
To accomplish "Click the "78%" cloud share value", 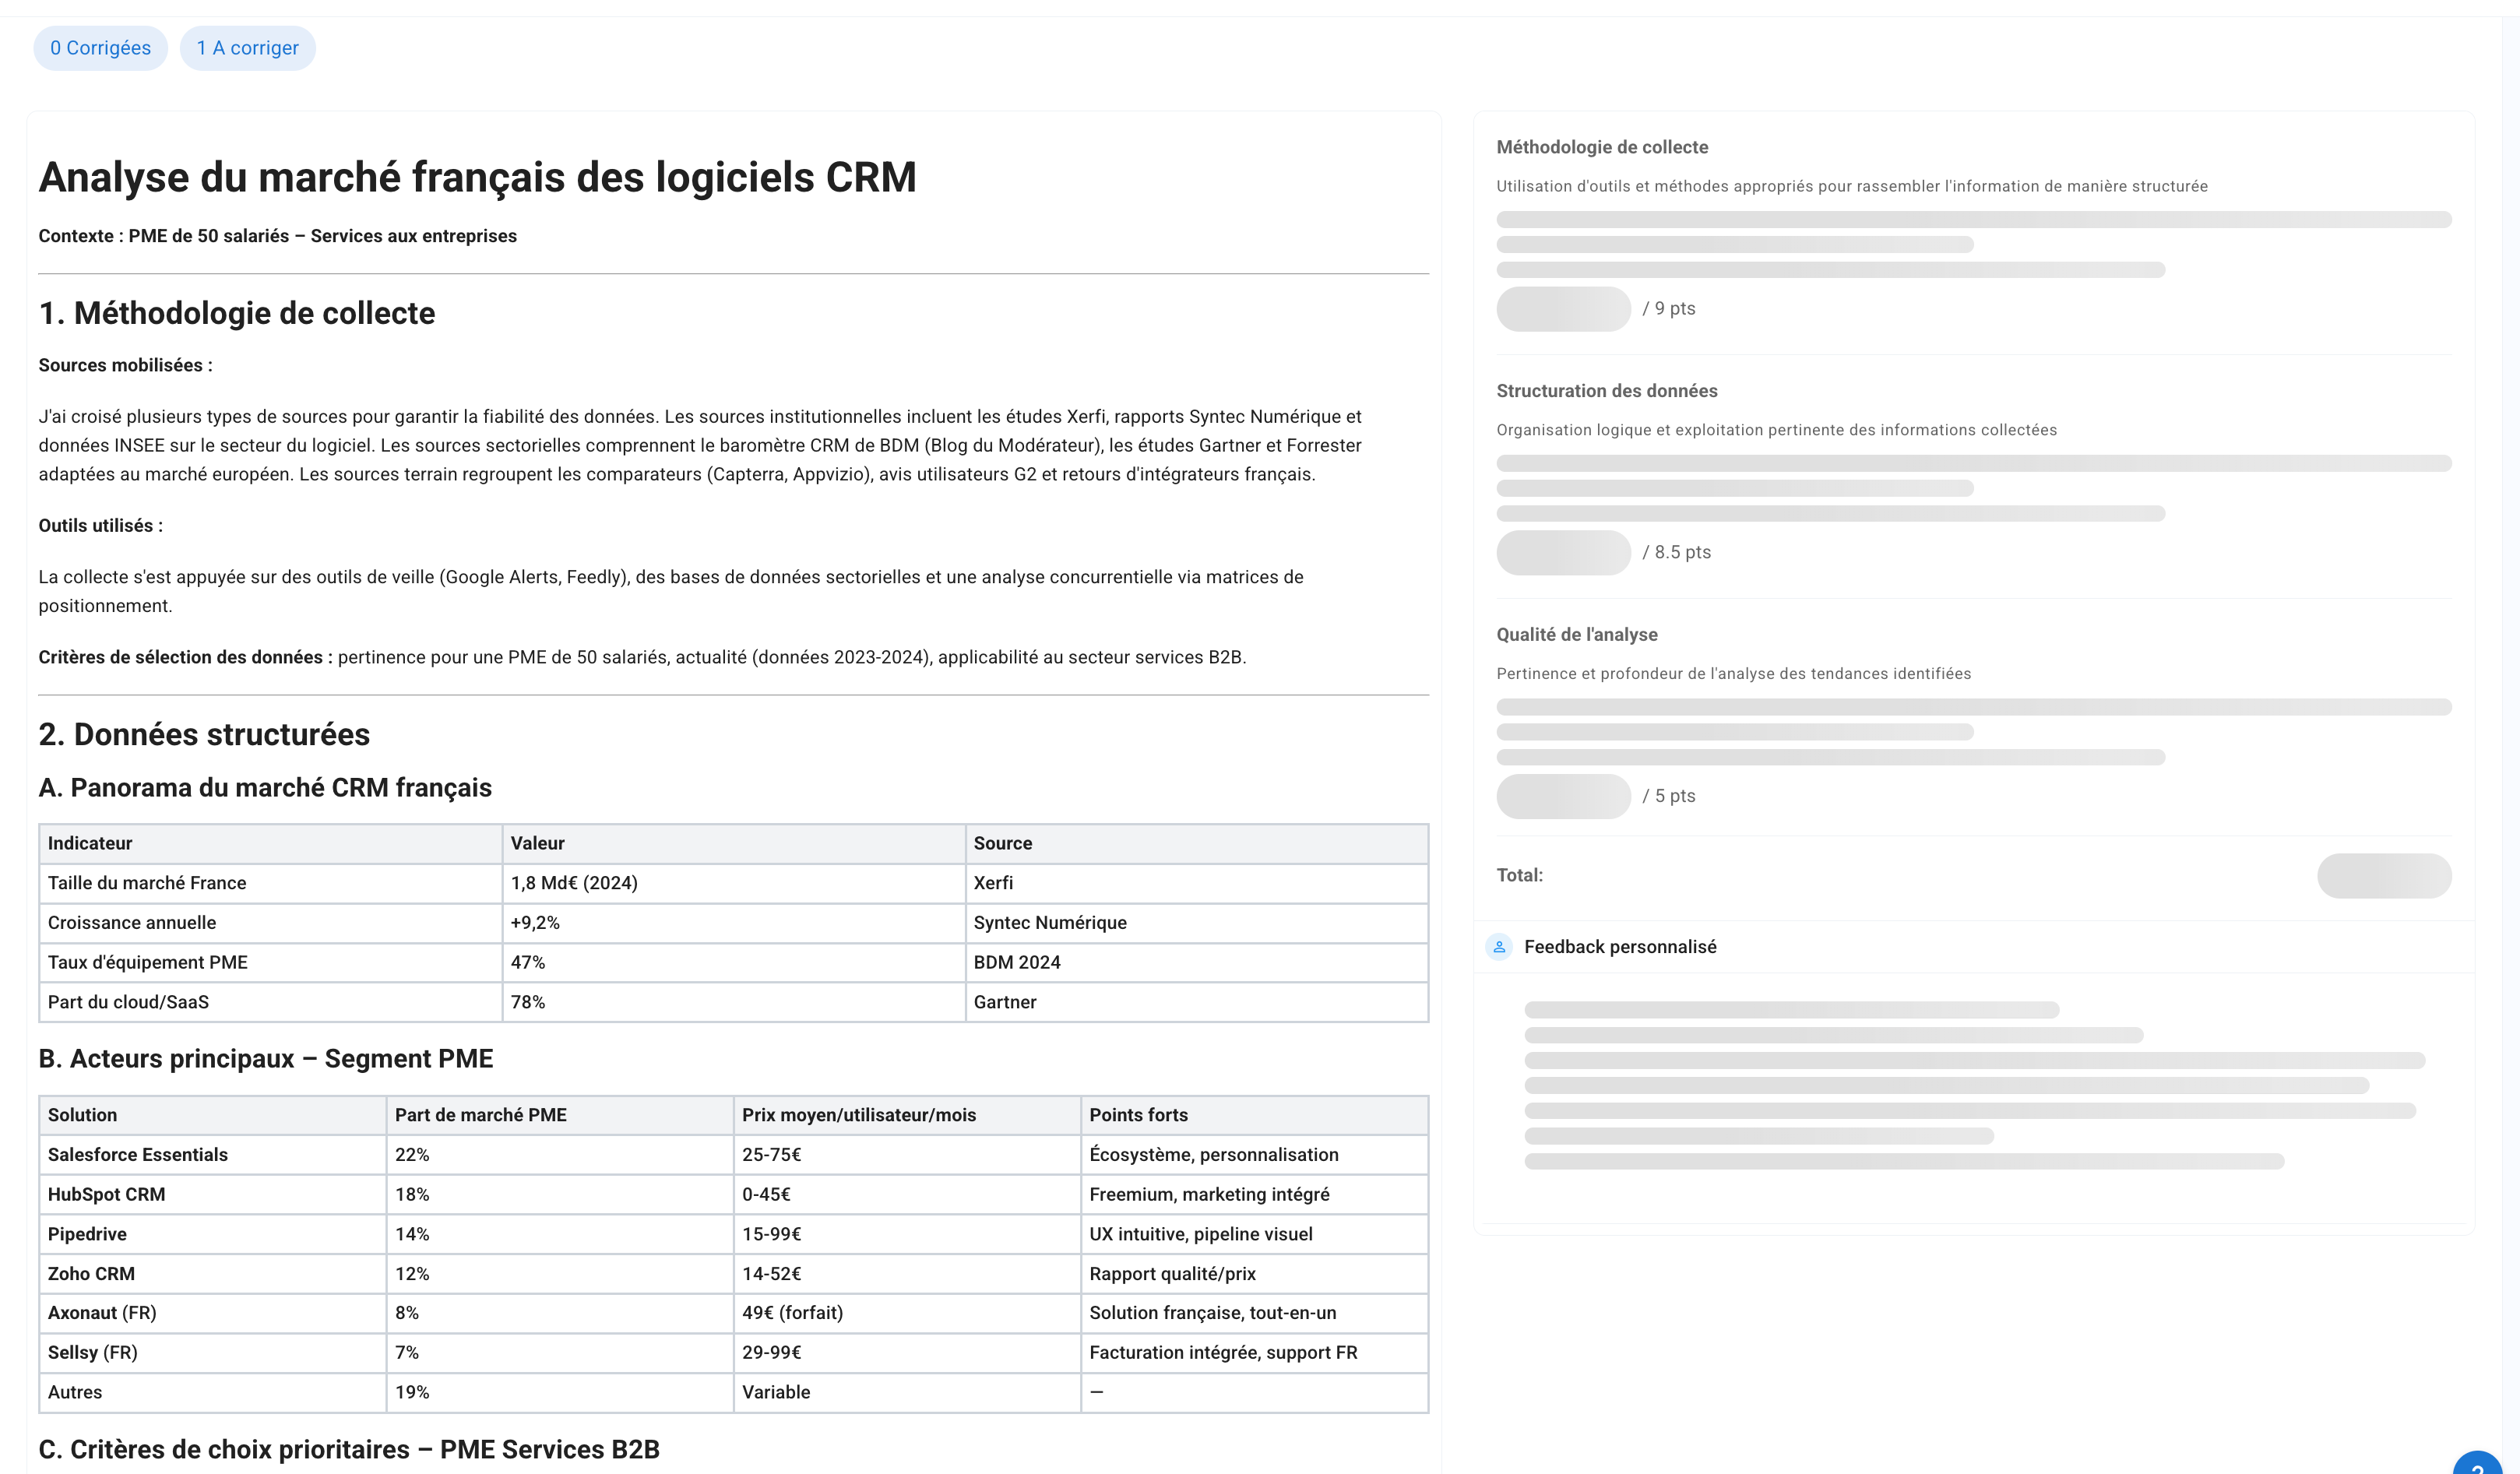I will coord(734,1002).
